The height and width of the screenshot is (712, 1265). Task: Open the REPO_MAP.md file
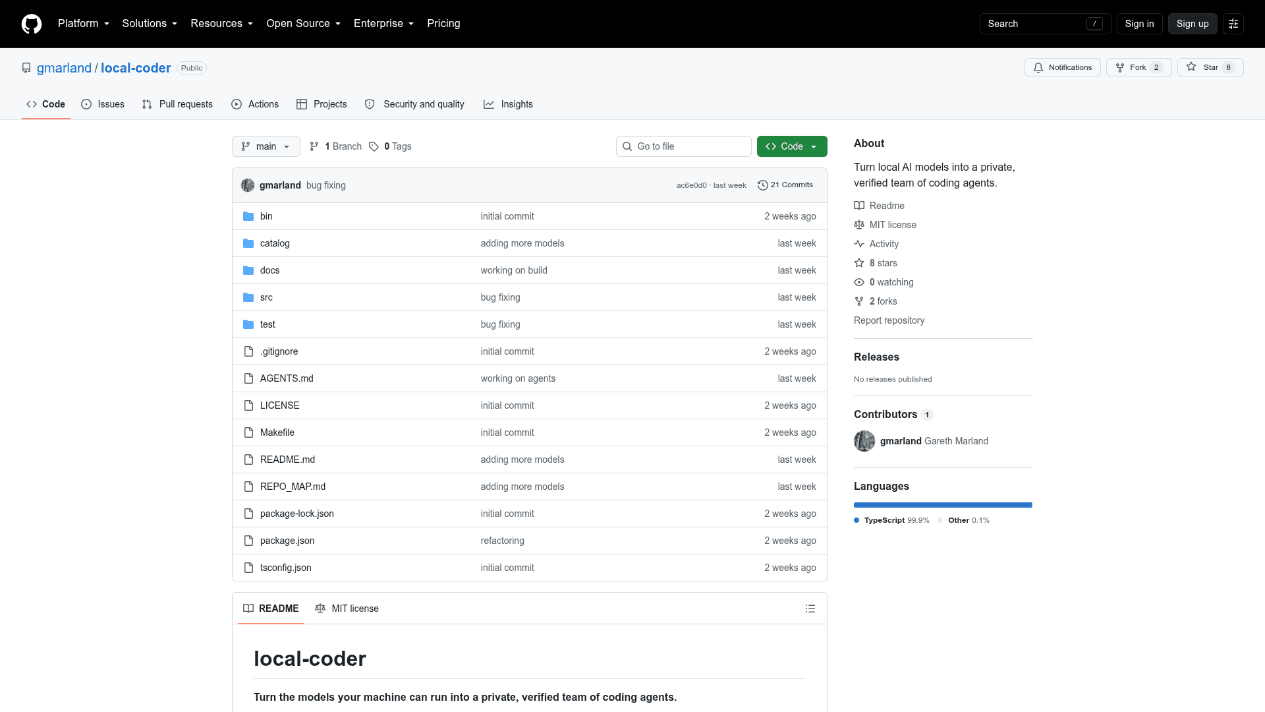point(293,487)
